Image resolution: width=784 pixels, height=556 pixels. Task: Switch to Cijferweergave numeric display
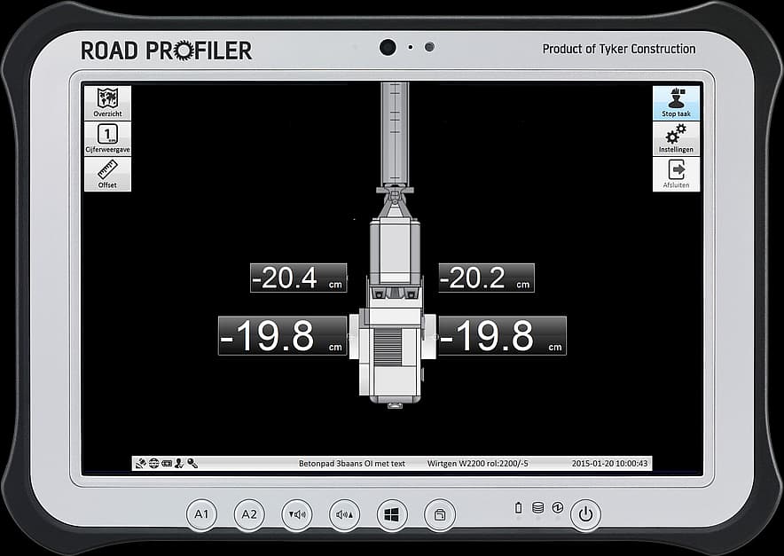tap(107, 138)
